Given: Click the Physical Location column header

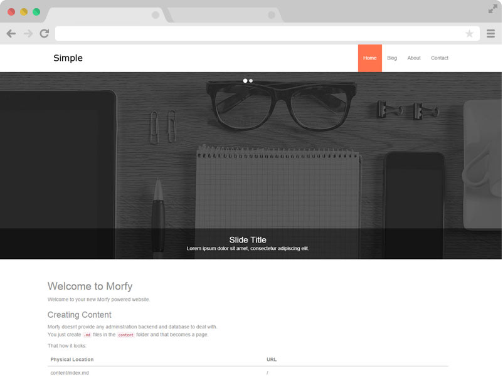Looking at the screenshot, I should 72,360.
